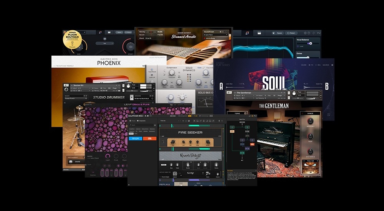This screenshot has height=211, width=384.
Task: Click the Studio Drummer Tune knob
Action: point(128,86)
